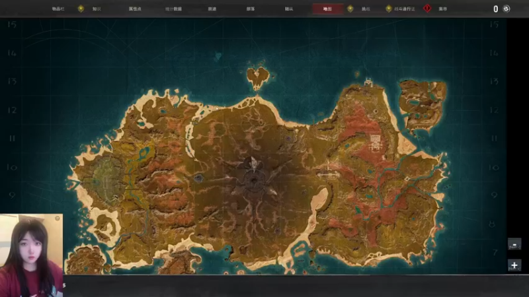The width and height of the screenshot is (529, 297).
Task: Zoom in the map with plus button
Action: [x=514, y=265]
